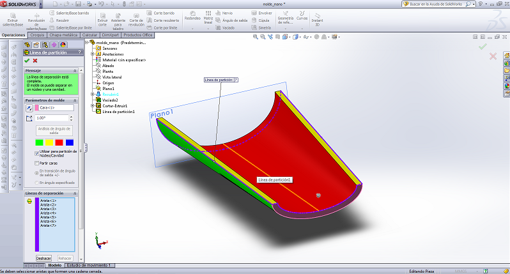Click the pull direction reverse icon
This screenshot has width=510, height=274.
(29, 108)
